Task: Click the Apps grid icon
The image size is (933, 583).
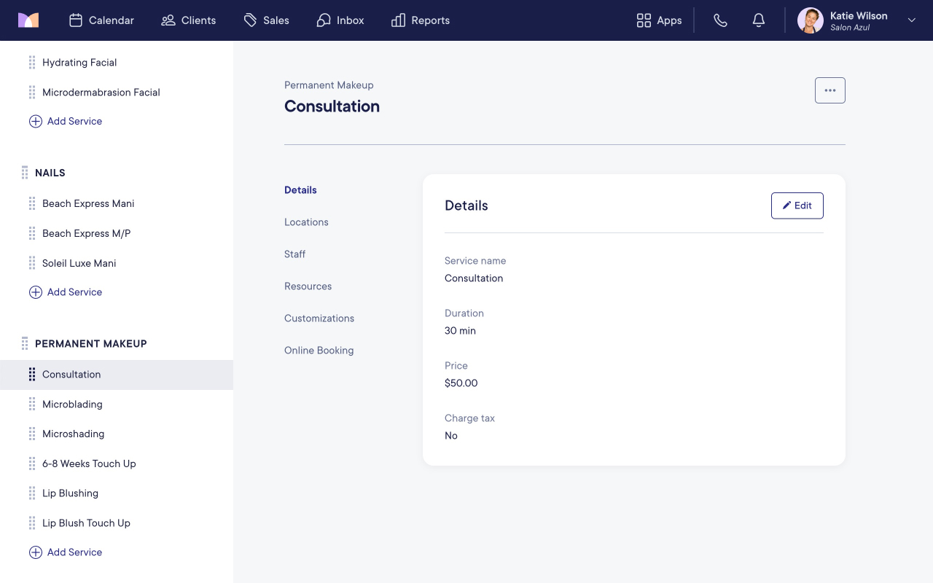Action: (x=644, y=20)
